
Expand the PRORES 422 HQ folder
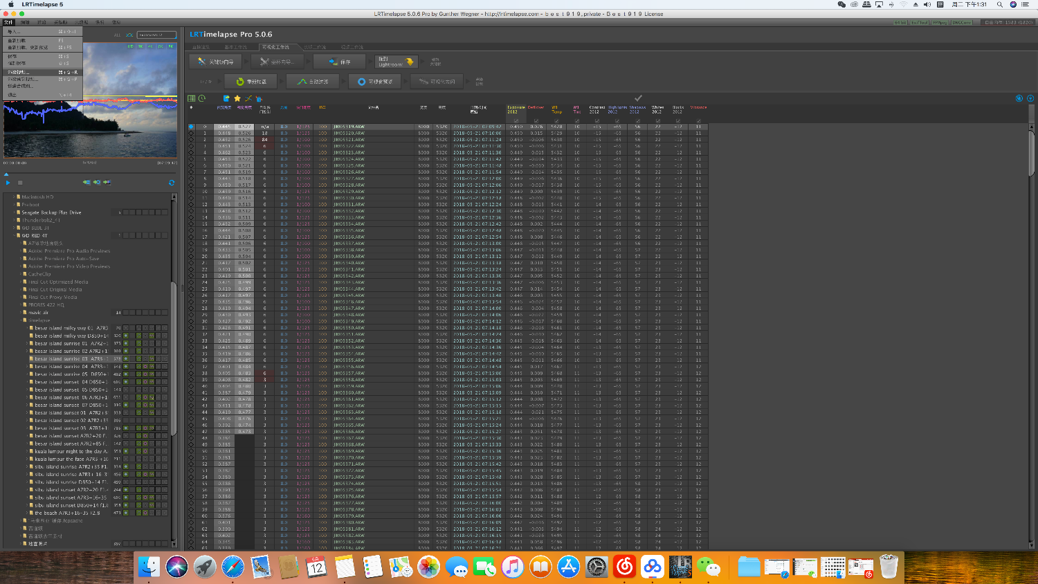pyautogui.click(x=21, y=304)
